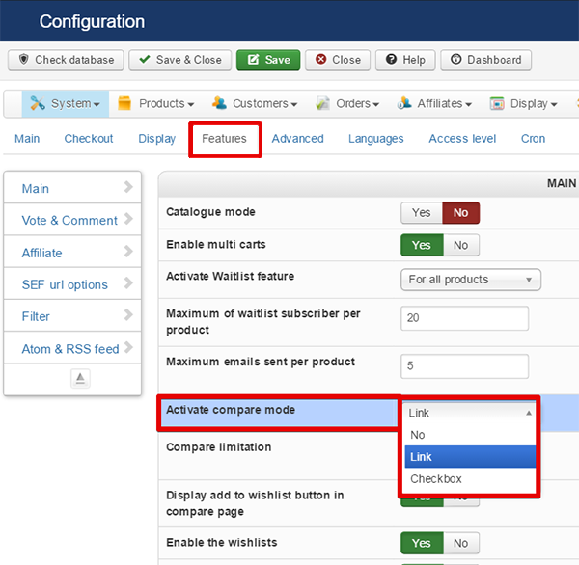Turn off Enable the wishlists
Screen dimensions: 579x565
pyautogui.click(x=460, y=543)
